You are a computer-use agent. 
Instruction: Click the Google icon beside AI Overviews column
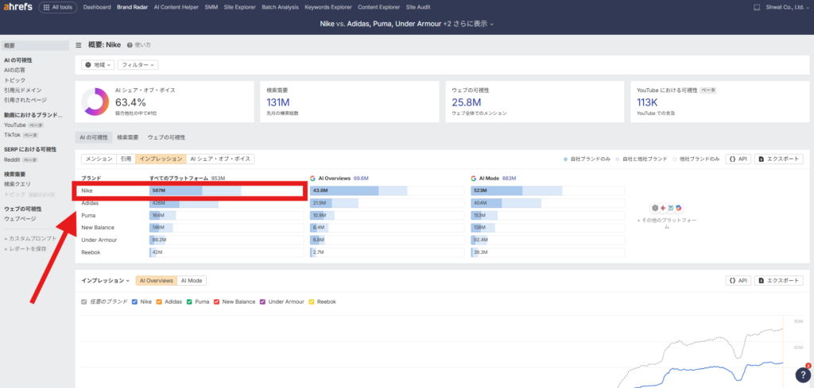pyautogui.click(x=312, y=179)
